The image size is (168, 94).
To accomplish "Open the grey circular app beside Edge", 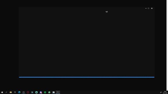I will (24, 92).
